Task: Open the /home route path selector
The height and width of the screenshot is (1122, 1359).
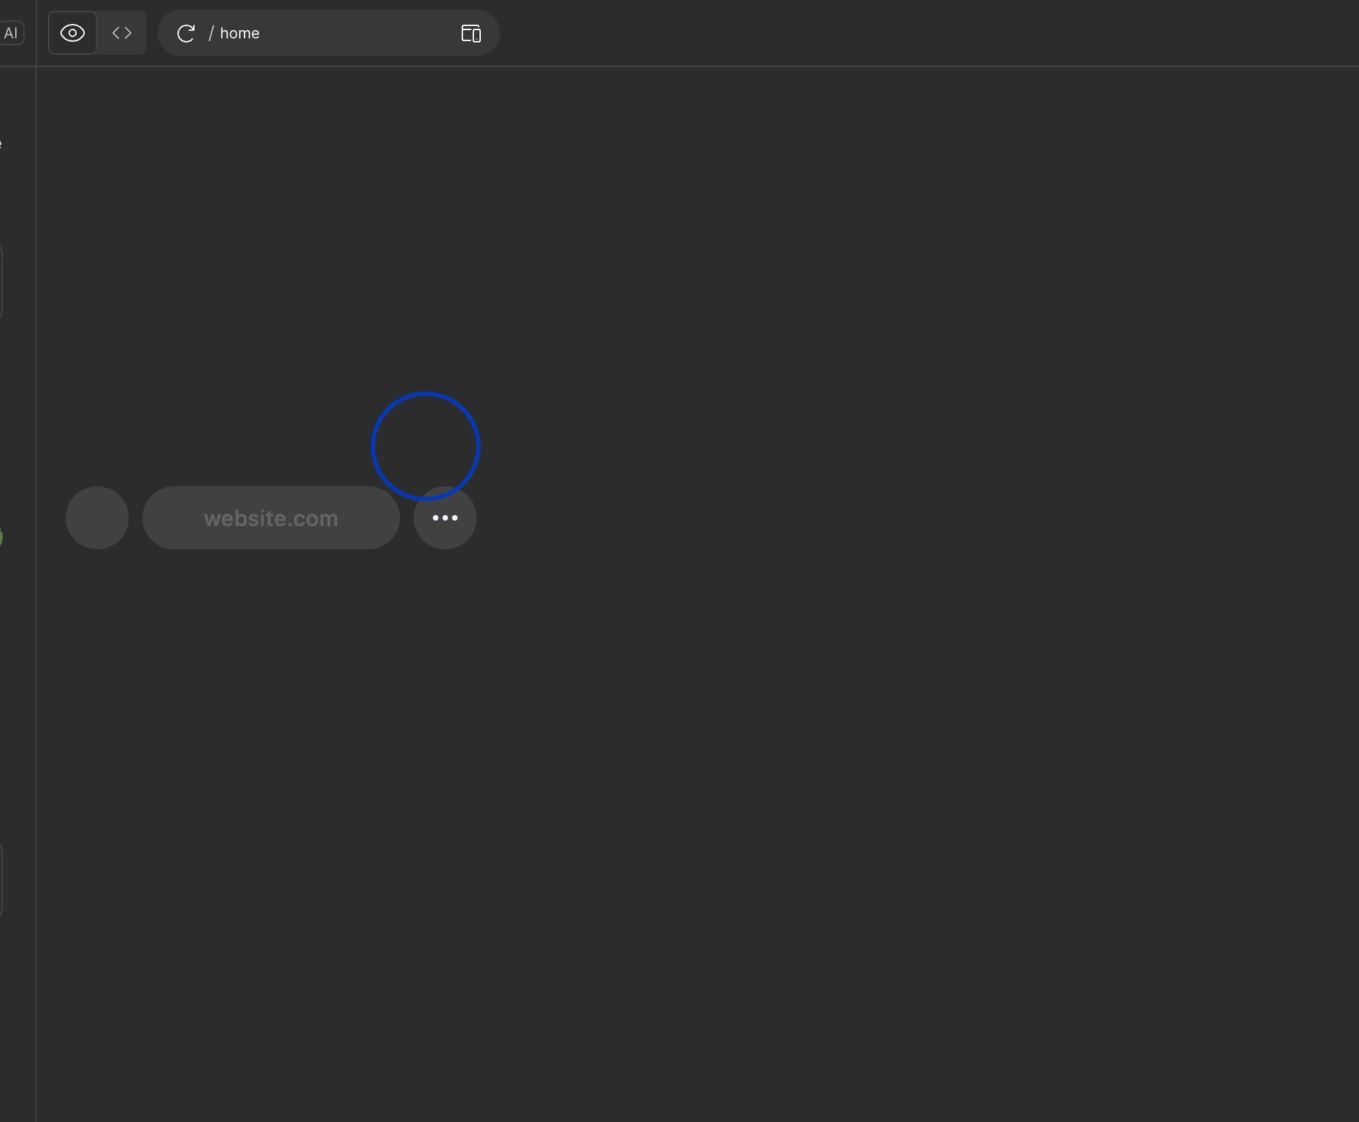Action: coord(234,33)
